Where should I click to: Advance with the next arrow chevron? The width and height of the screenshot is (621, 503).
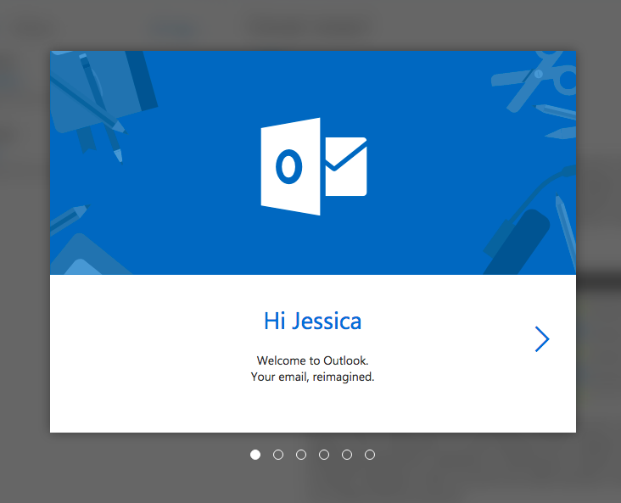click(542, 339)
